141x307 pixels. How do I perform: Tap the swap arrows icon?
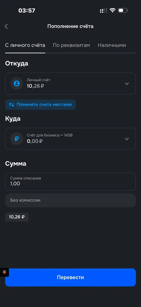(x=11, y=104)
